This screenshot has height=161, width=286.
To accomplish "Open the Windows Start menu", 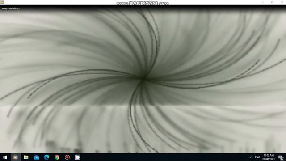I will (x=5, y=157).
